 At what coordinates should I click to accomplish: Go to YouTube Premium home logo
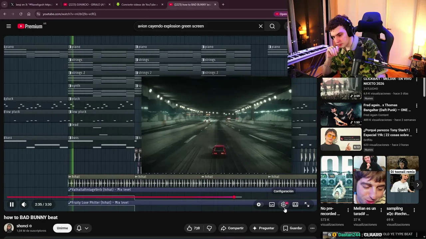pos(30,26)
